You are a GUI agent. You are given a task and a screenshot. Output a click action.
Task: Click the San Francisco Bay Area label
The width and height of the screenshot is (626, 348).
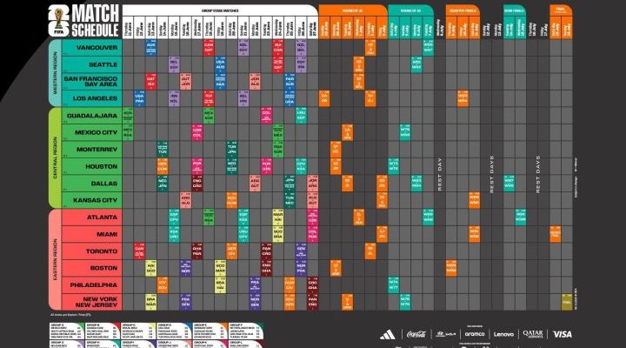(91, 82)
